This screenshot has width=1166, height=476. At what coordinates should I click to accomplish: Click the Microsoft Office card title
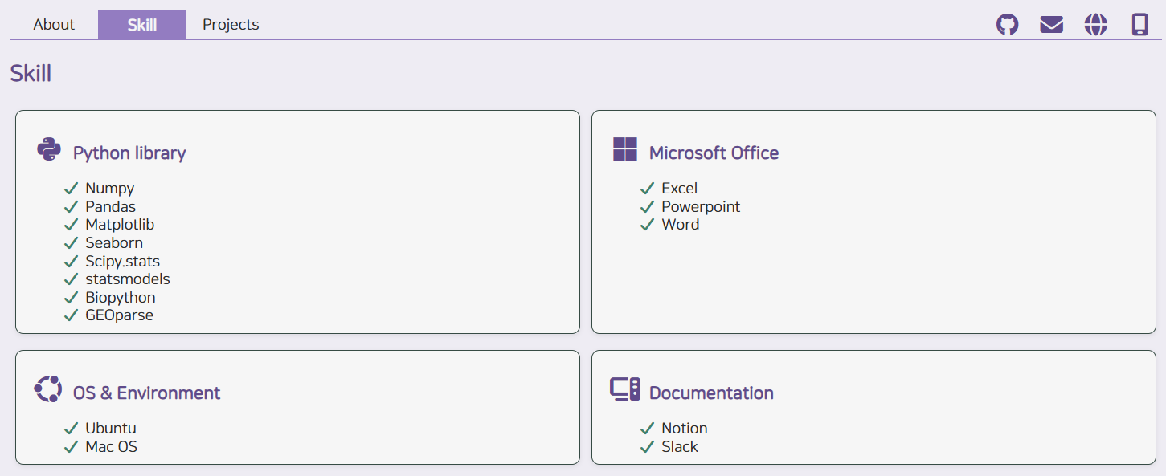tap(714, 153)
